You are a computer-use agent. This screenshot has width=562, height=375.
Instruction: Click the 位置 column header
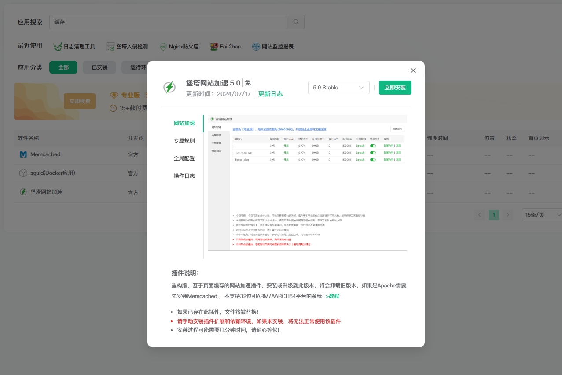(489, 138)
